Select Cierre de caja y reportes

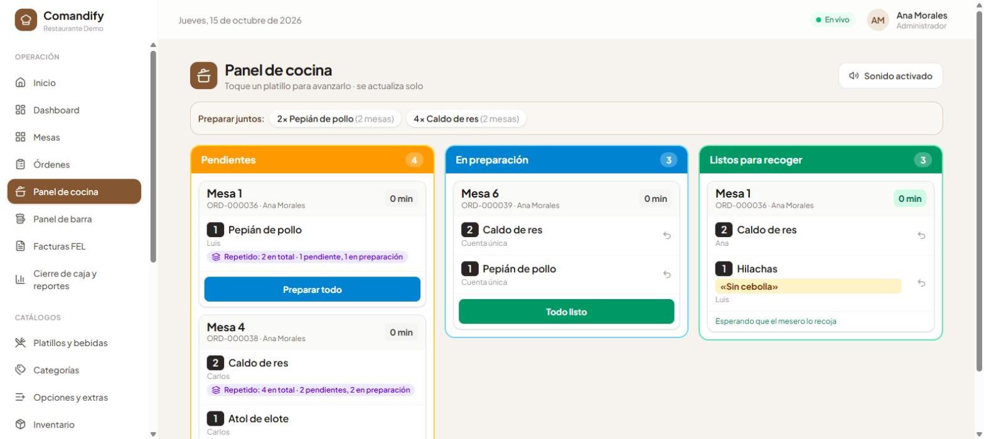[74, 280]
